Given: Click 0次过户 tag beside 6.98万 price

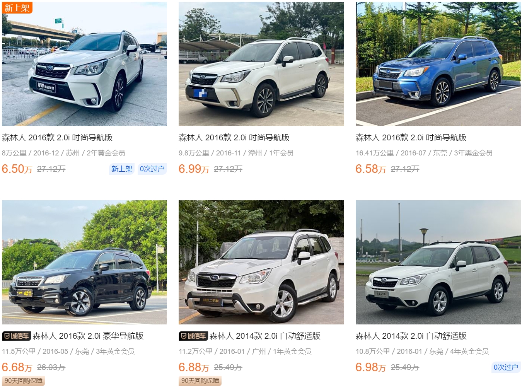Looking at the screenshot, I should tap(506, 367).
